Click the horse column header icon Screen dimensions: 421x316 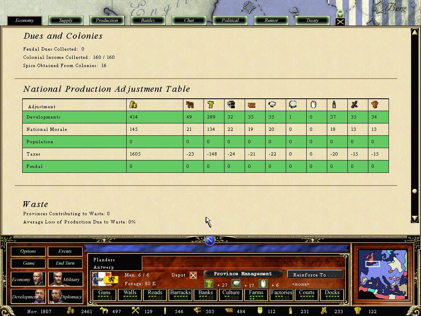[x=190, y=105]
